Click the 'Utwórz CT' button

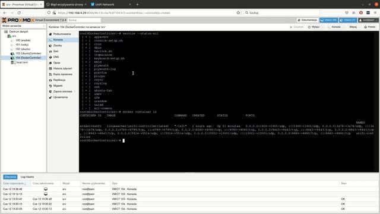[348, 20]
